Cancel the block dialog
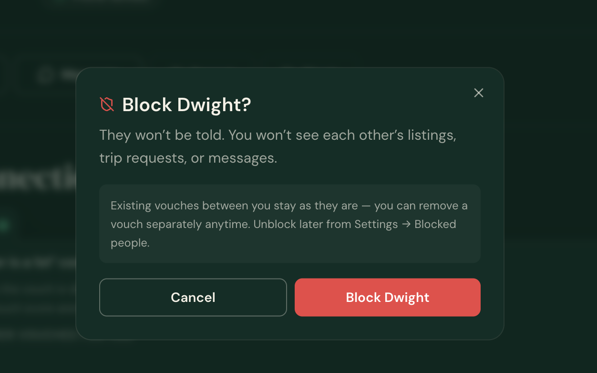 (193, 297)
